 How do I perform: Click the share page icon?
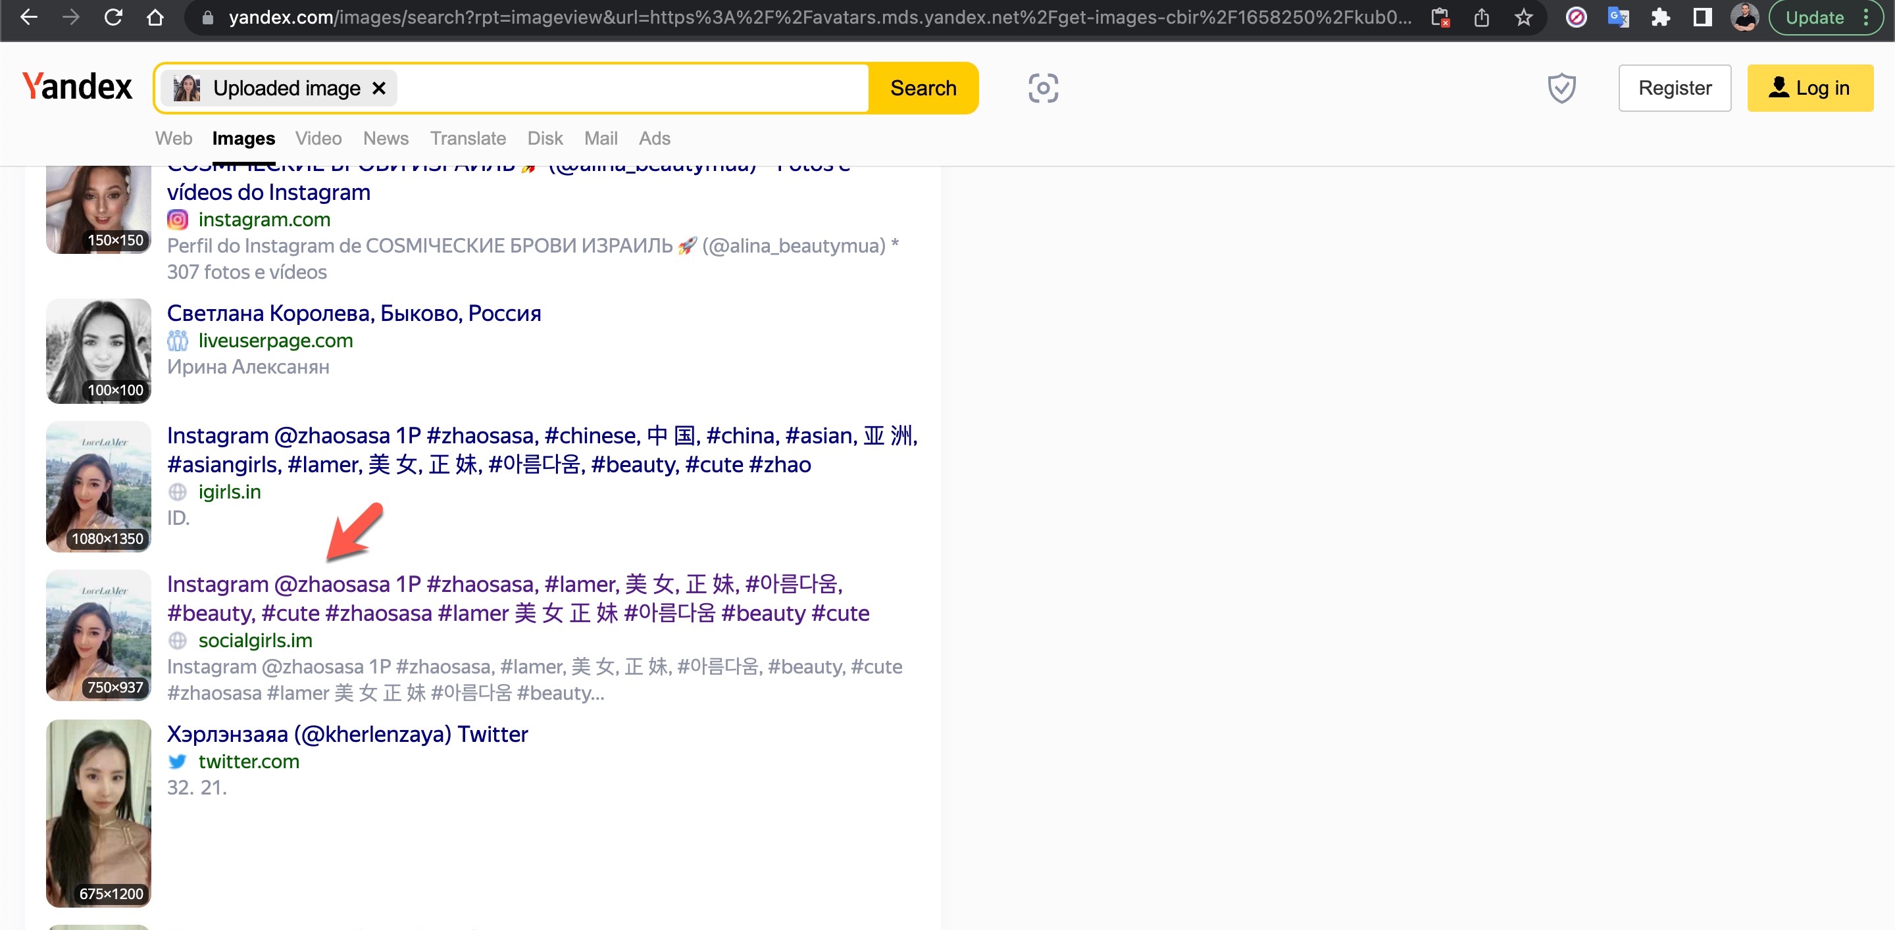click(x=1482, y=18)
